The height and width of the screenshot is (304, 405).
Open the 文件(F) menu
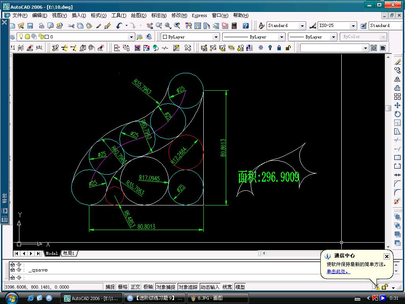pos(20,15)
